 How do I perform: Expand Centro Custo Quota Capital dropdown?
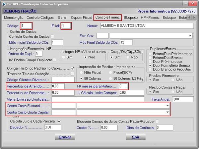167,112
